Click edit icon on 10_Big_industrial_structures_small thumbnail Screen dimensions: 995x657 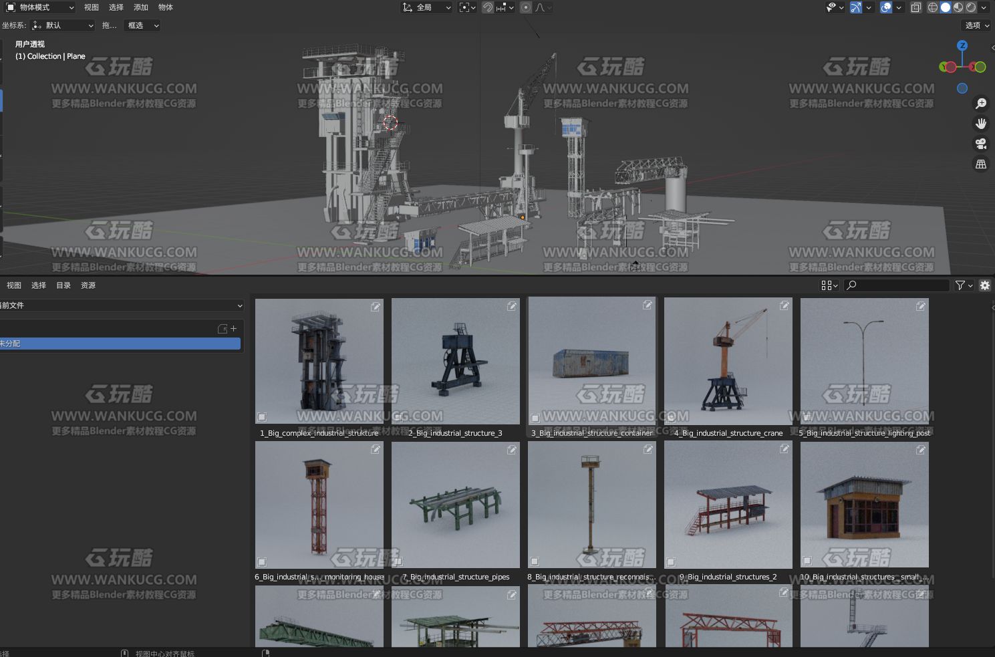[x=921, y=450]
